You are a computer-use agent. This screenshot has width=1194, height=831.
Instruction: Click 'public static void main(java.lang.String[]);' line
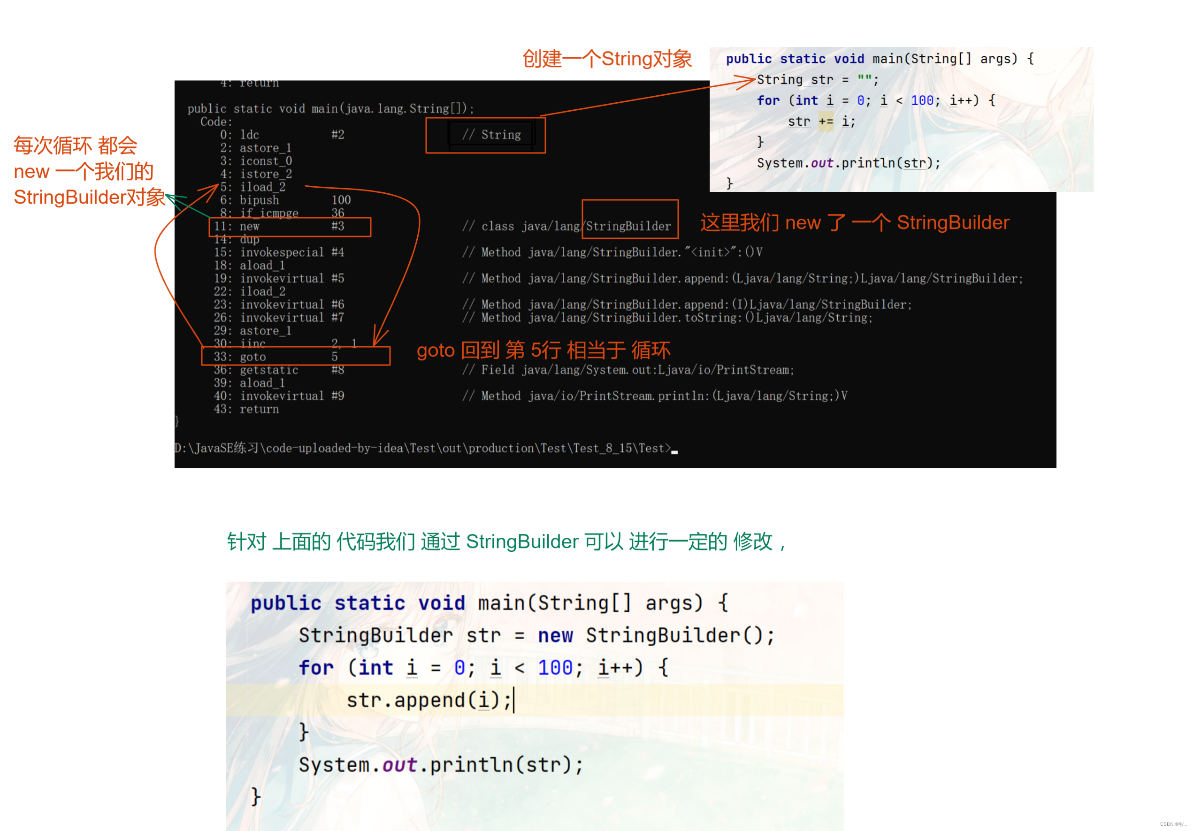[331, 109]
